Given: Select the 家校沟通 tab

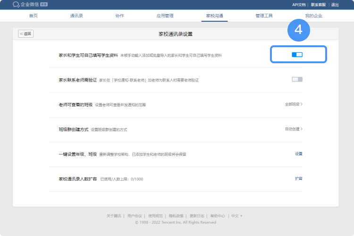Looking at the screenshot, I should pyautogui.click(x=214, y=16).
